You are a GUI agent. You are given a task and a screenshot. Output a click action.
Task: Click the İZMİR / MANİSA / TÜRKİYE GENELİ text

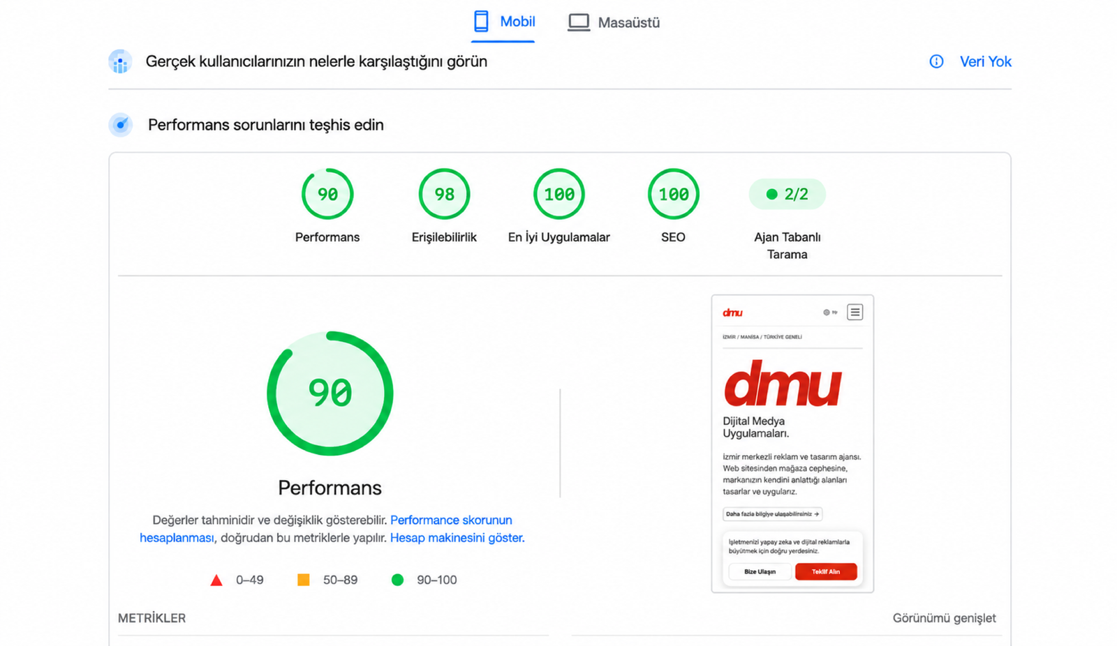(x=762, y=337)
